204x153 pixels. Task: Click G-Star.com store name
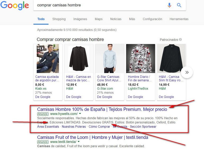coord(105,89)
